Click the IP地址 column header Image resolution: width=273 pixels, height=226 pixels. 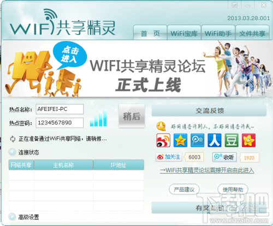pos(118,165)
